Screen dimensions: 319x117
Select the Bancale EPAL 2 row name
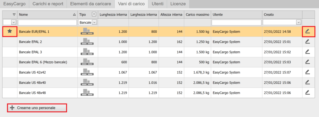[31, 42]
